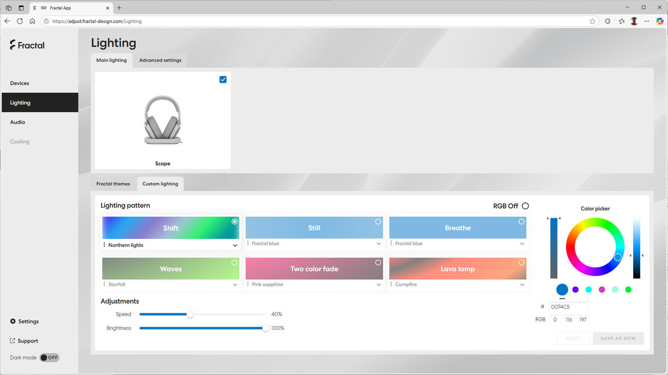
Task: Open the Lighting section in the sidebar
Action: click(39, 103)
